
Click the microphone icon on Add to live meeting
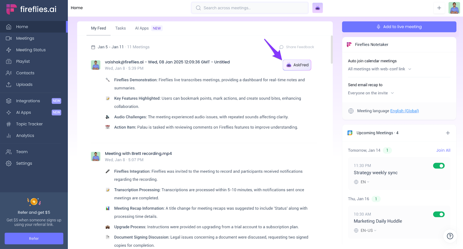tap(378, 27)
